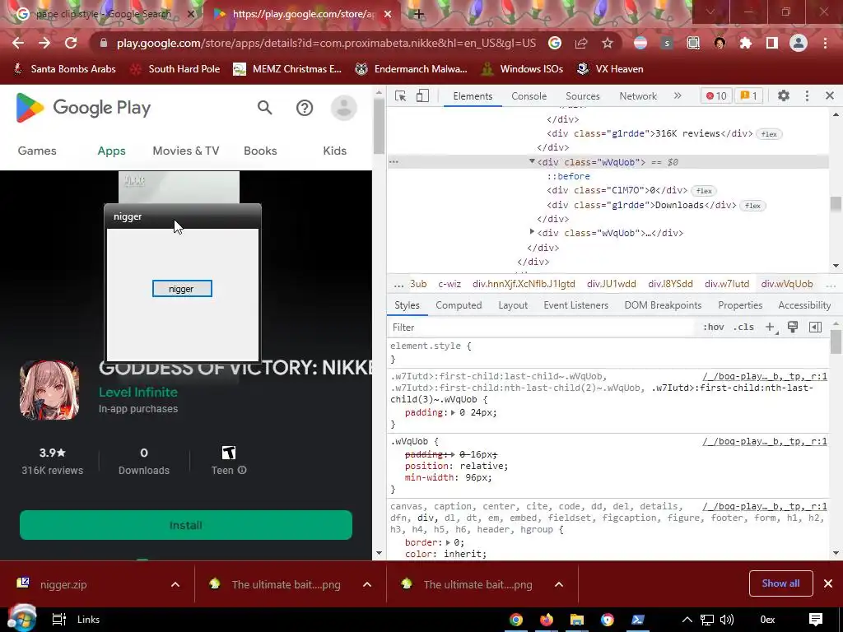
Task: Click Google Play page vertical scrollbar
Action: (379, 126)
